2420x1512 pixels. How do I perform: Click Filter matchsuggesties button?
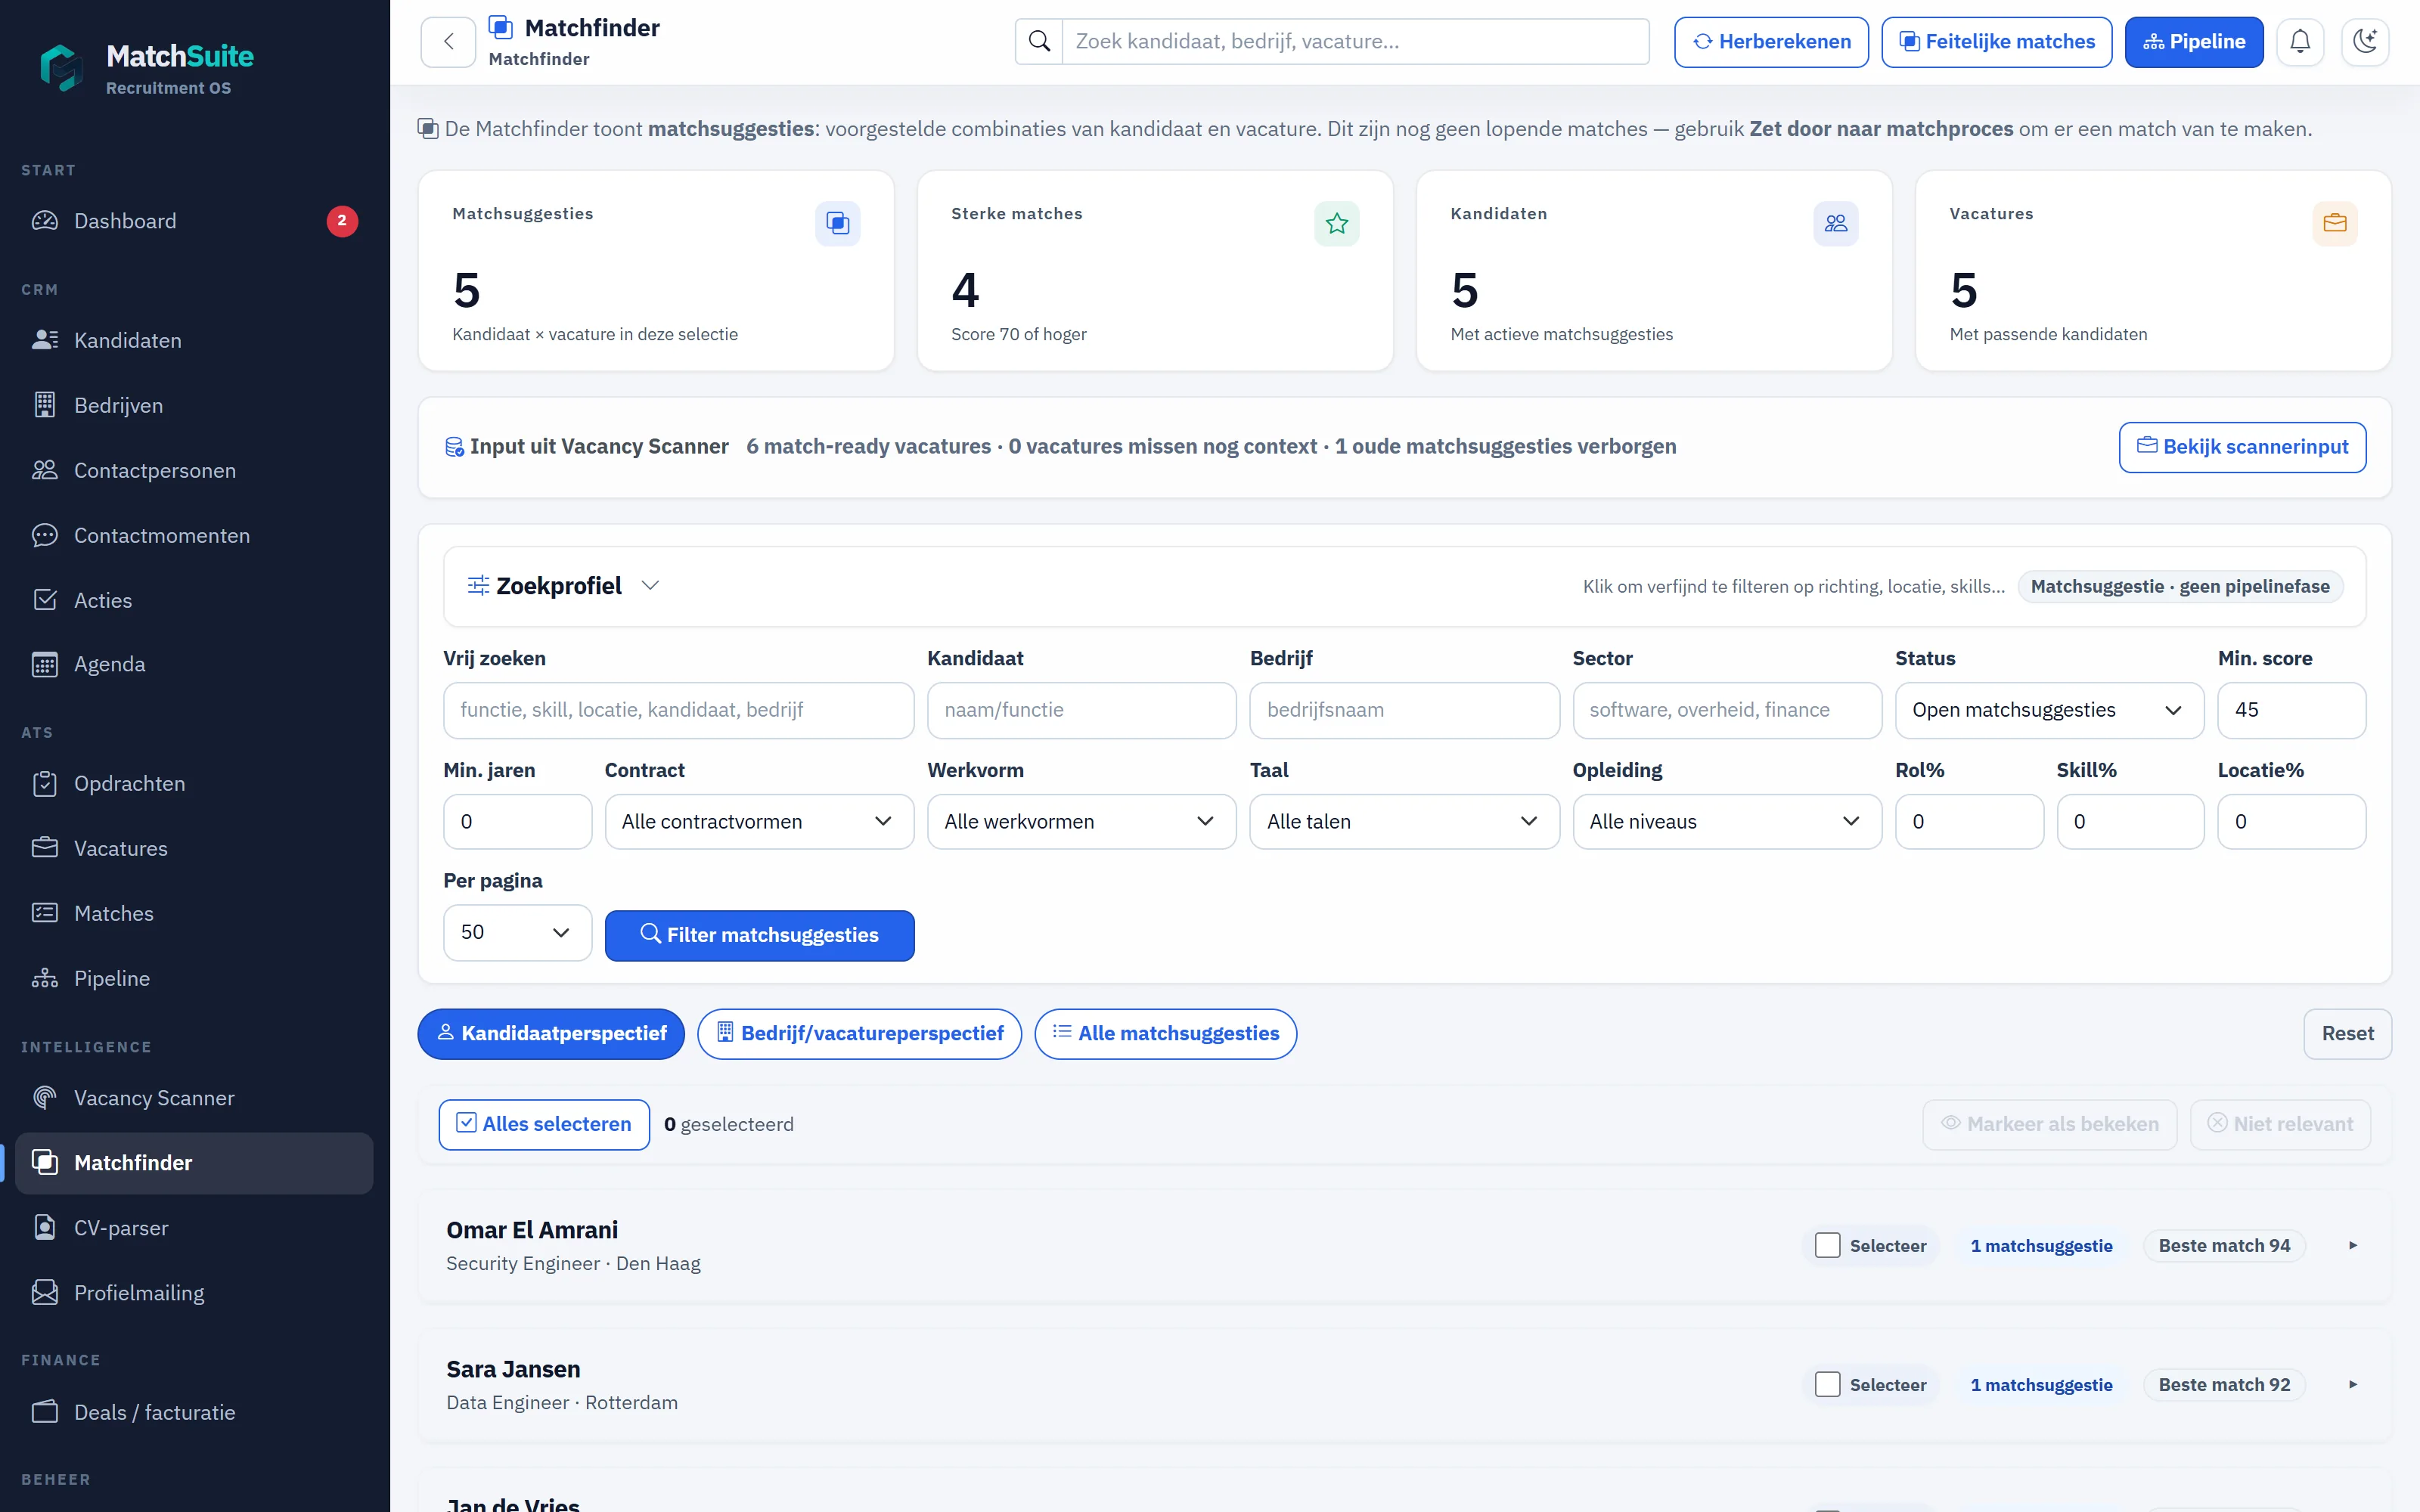(759, 935)
